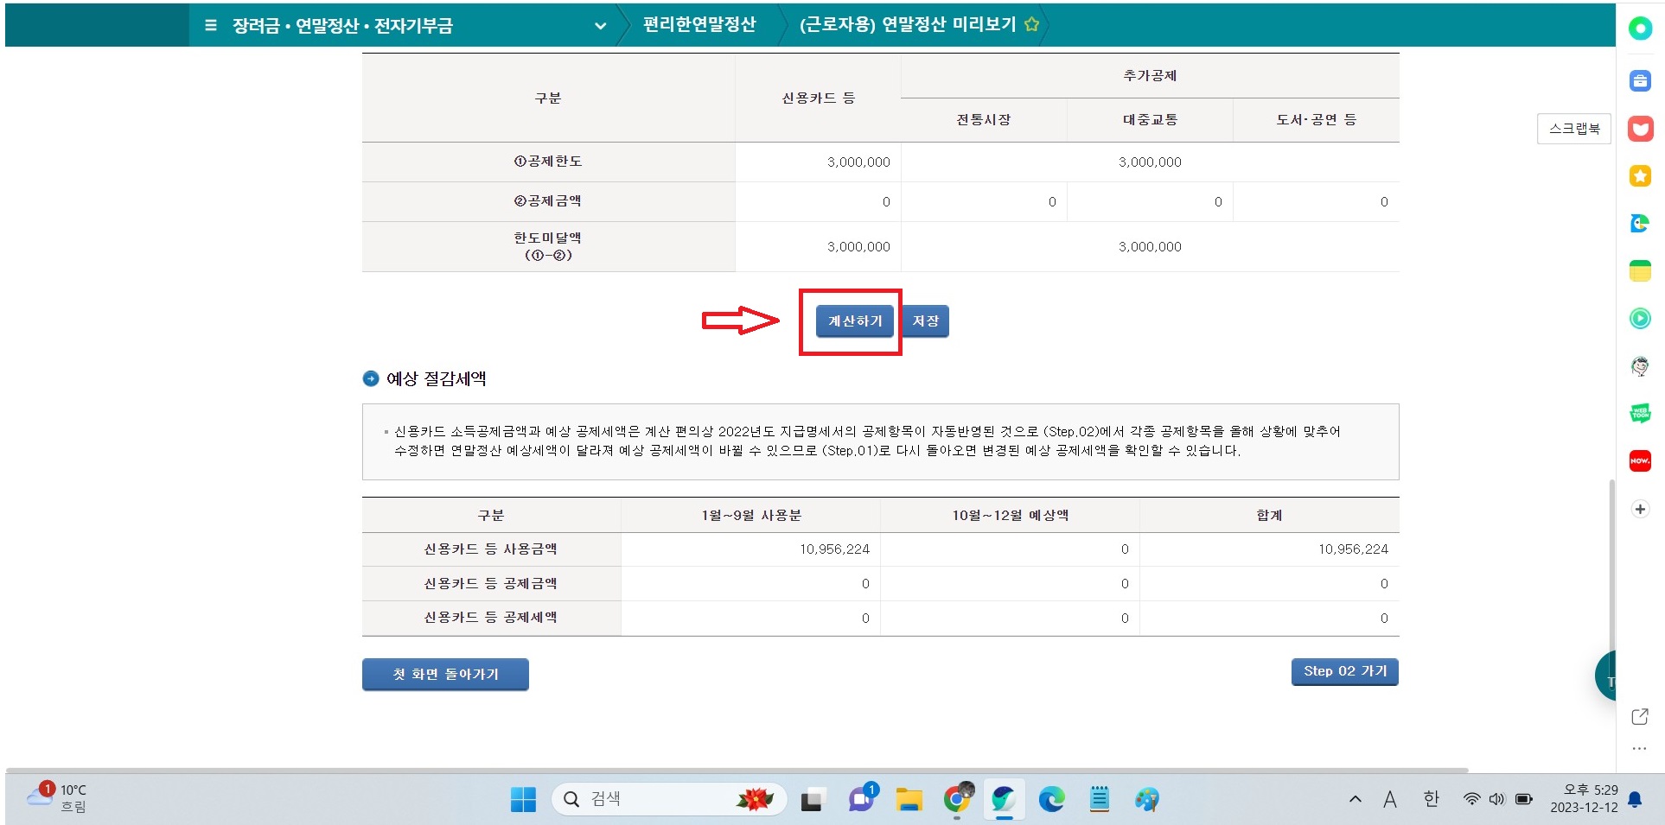Open the hamburger menu in the teal header
The width and height of the screenshot is (1665, 825).
coord(210,25)
